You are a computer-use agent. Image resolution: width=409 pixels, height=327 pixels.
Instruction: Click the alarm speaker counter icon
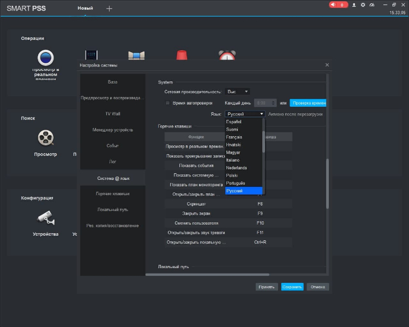338,5
